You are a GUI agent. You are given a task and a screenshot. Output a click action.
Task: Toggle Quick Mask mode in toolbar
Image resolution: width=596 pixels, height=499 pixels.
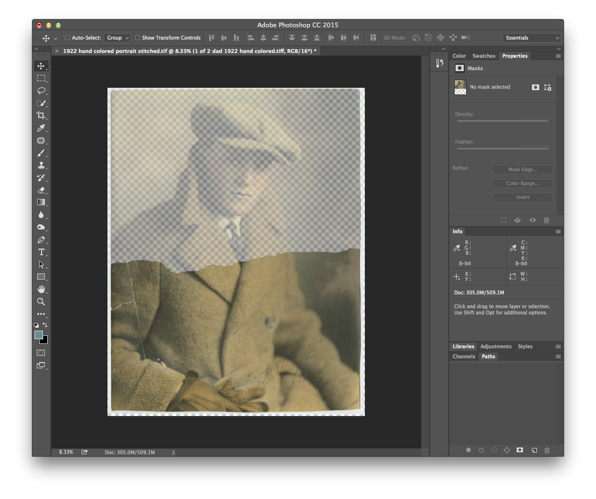tap(41, 353)
